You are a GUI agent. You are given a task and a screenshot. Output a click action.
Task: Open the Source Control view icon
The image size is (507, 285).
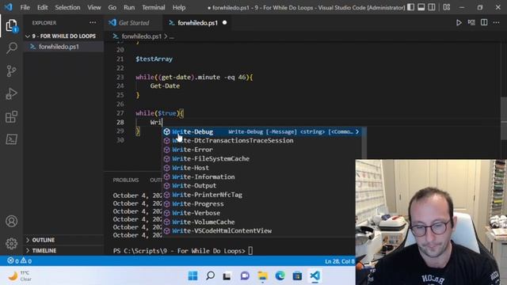pyautogui.click(x=11, y=70)
